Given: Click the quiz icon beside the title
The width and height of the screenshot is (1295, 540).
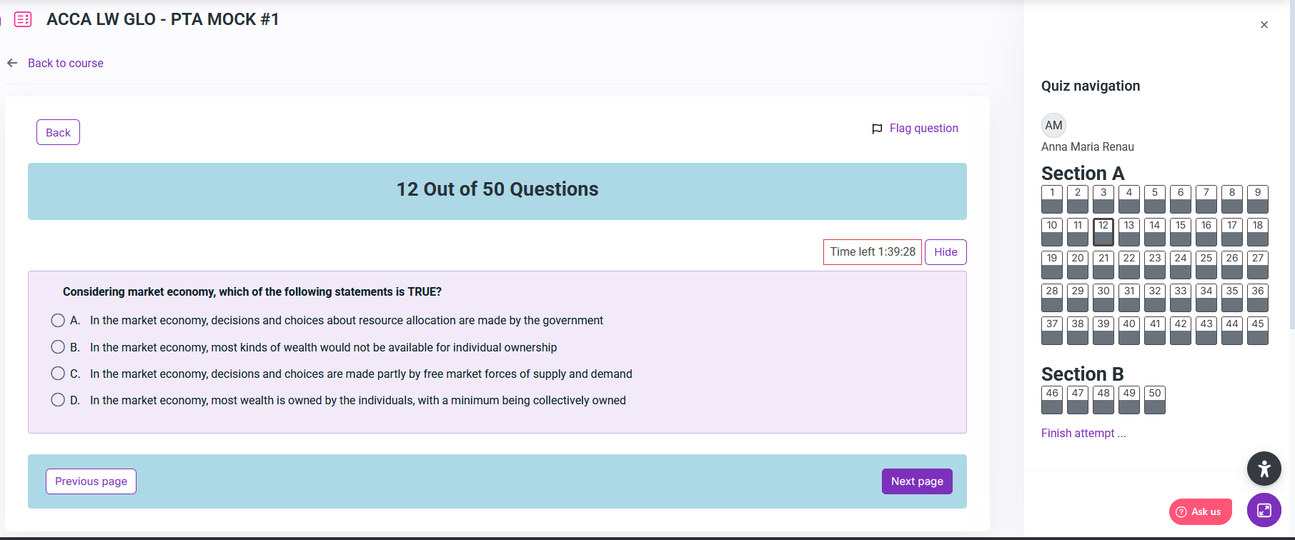Looking at the screenshot, I should [x=23, y=19].
